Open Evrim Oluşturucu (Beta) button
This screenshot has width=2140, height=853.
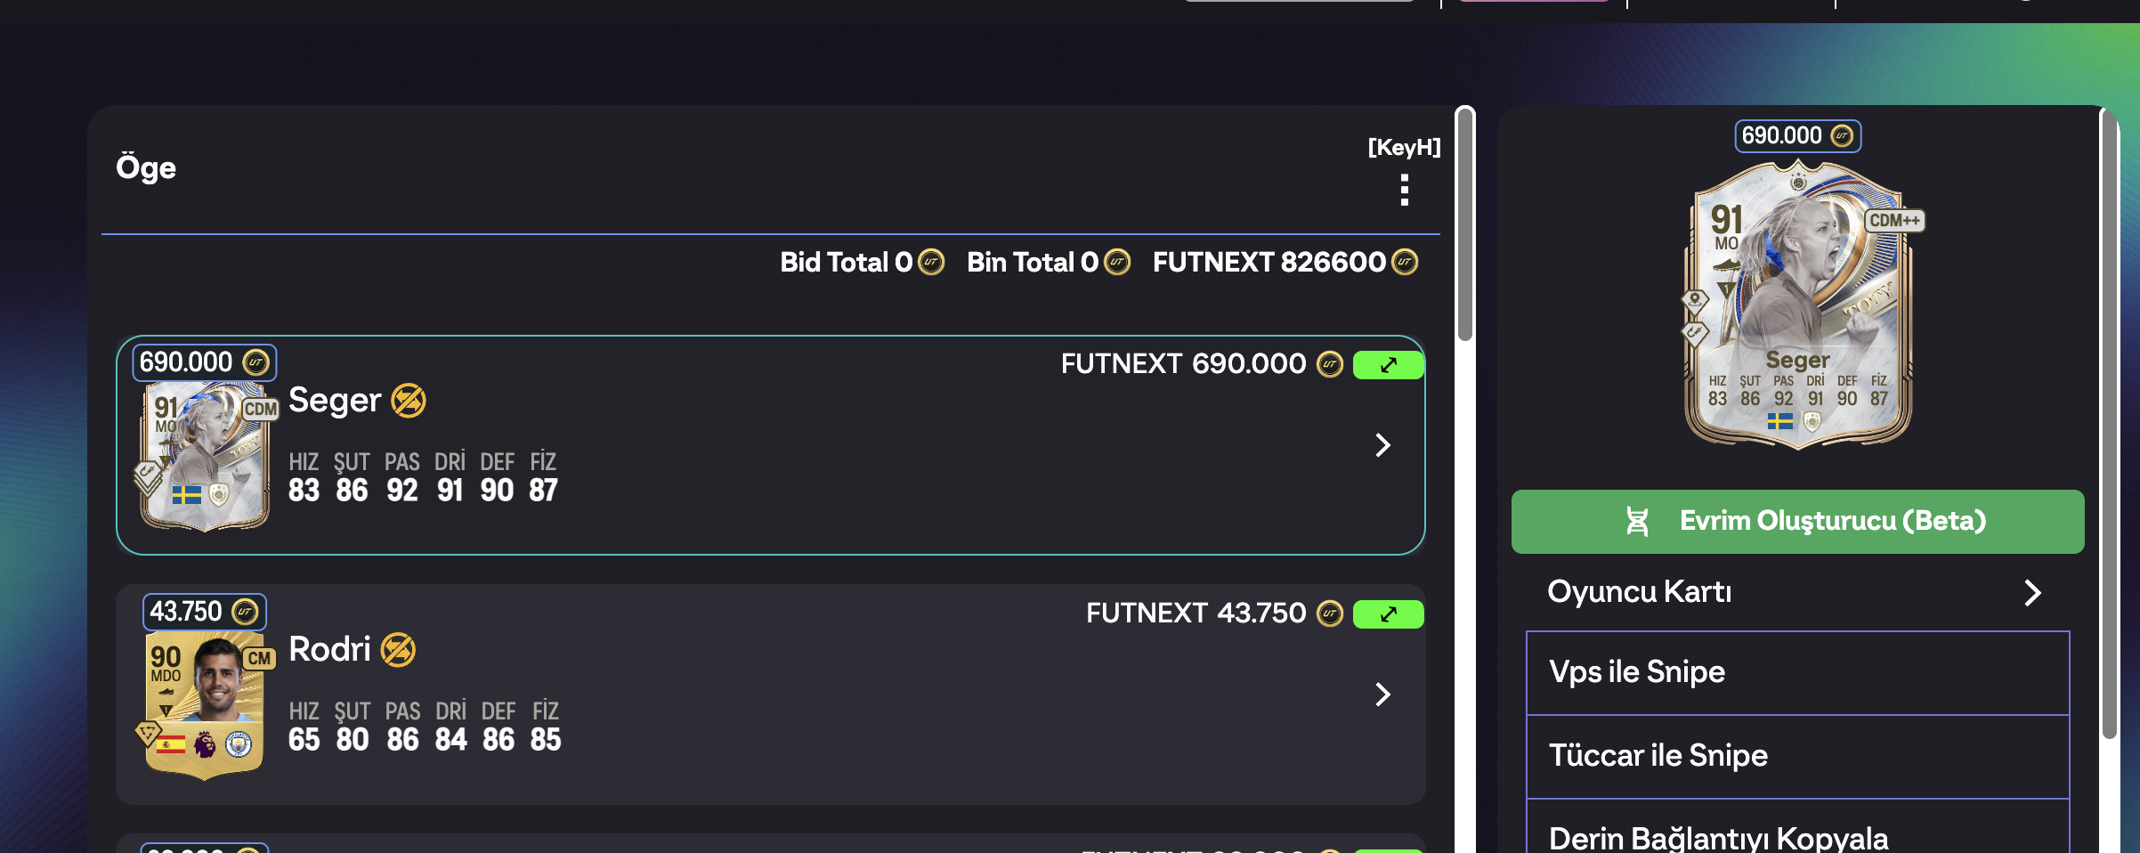click(1797, 522)
